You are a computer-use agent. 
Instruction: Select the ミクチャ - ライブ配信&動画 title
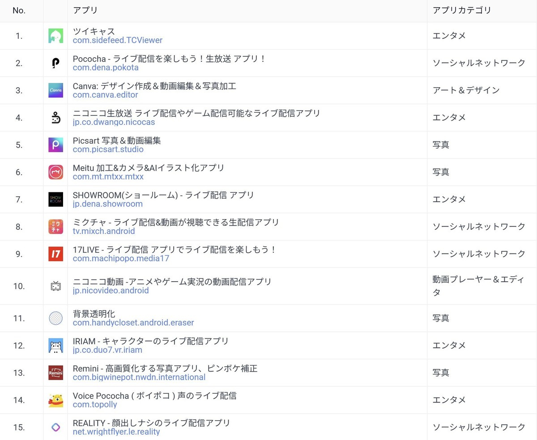click(176, 222)
